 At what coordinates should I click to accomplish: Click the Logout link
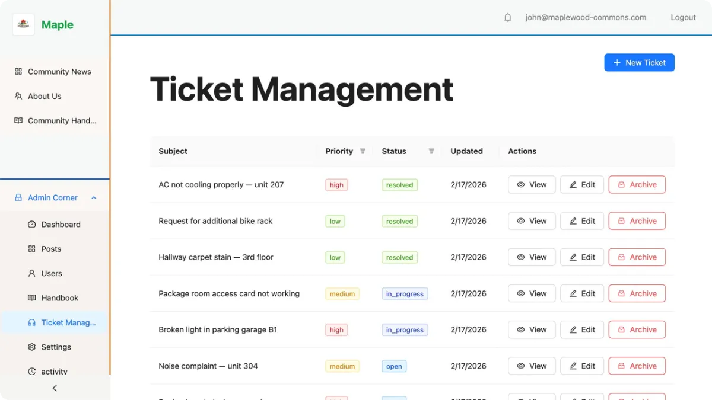pos(683,17)
